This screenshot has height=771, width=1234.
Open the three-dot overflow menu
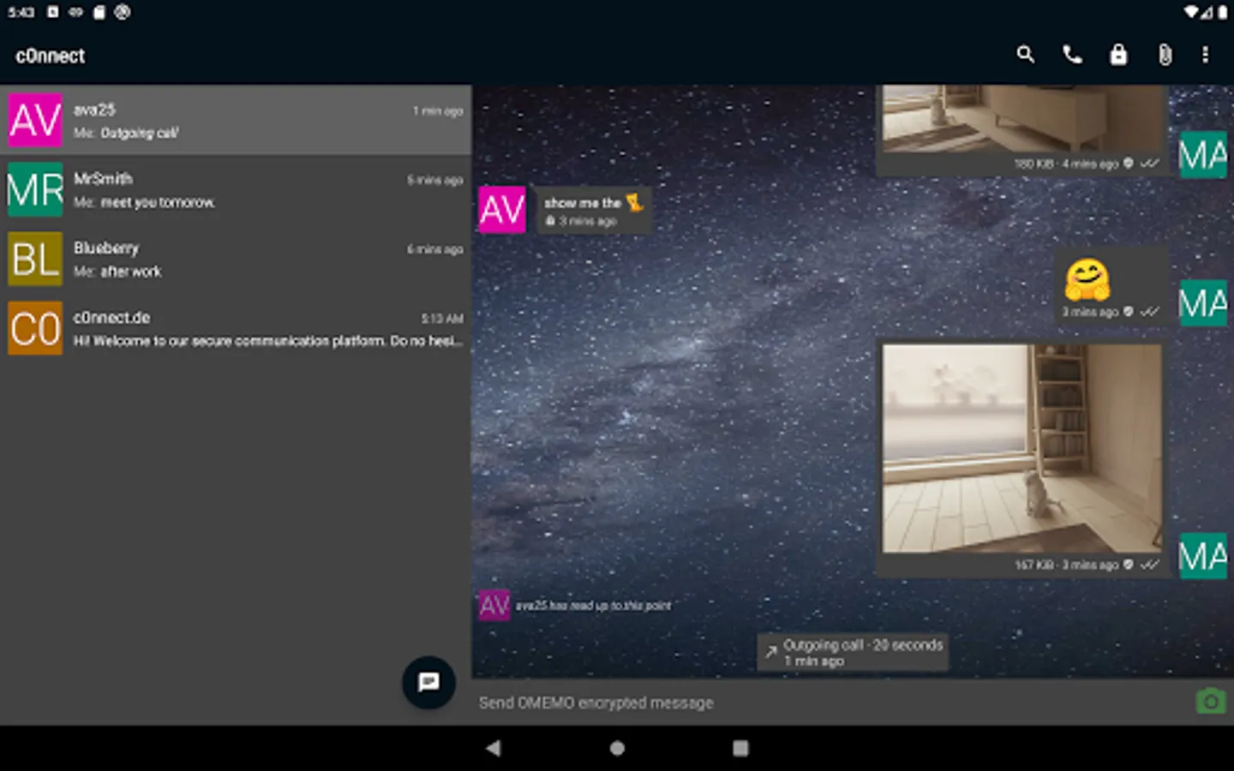(1205, 55)
